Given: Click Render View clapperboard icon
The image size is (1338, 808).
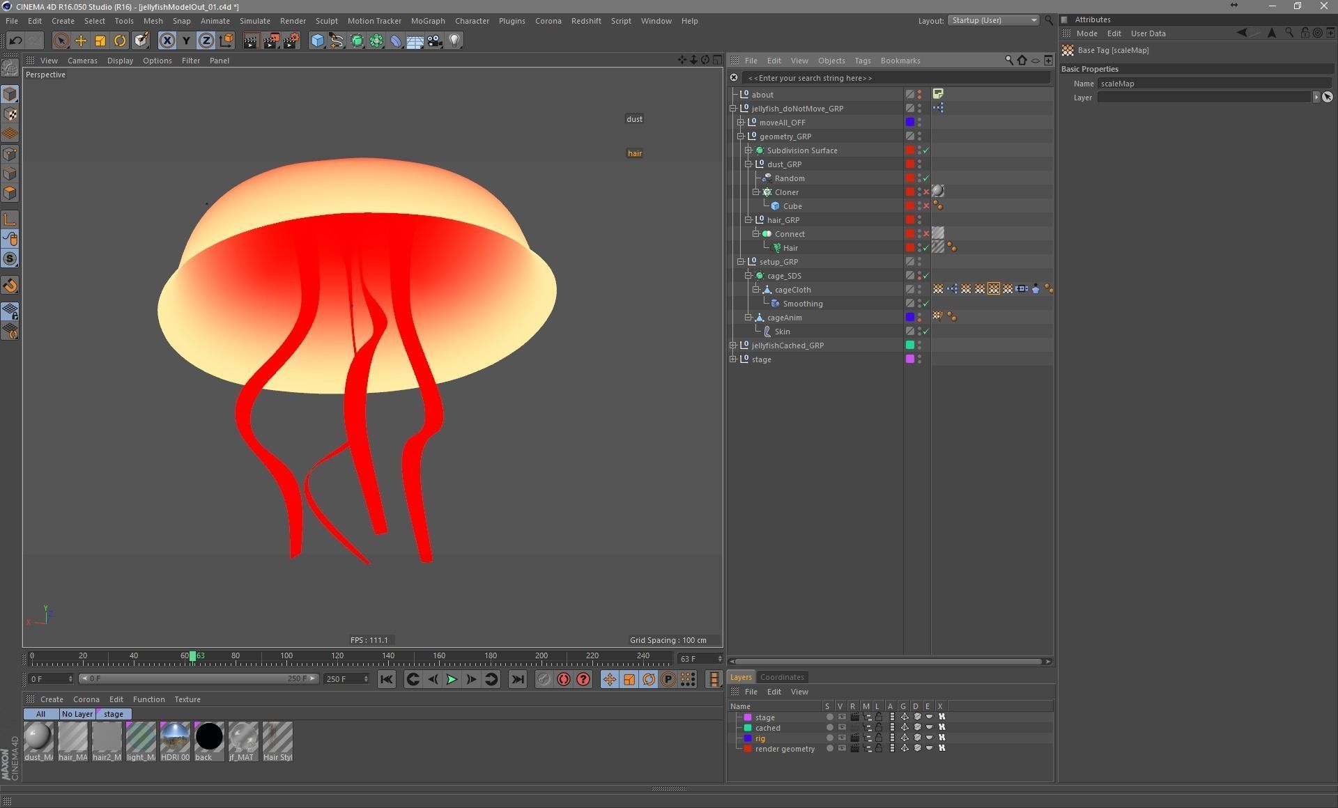Looking at the screenshot, I should click(x=251, y=40).
